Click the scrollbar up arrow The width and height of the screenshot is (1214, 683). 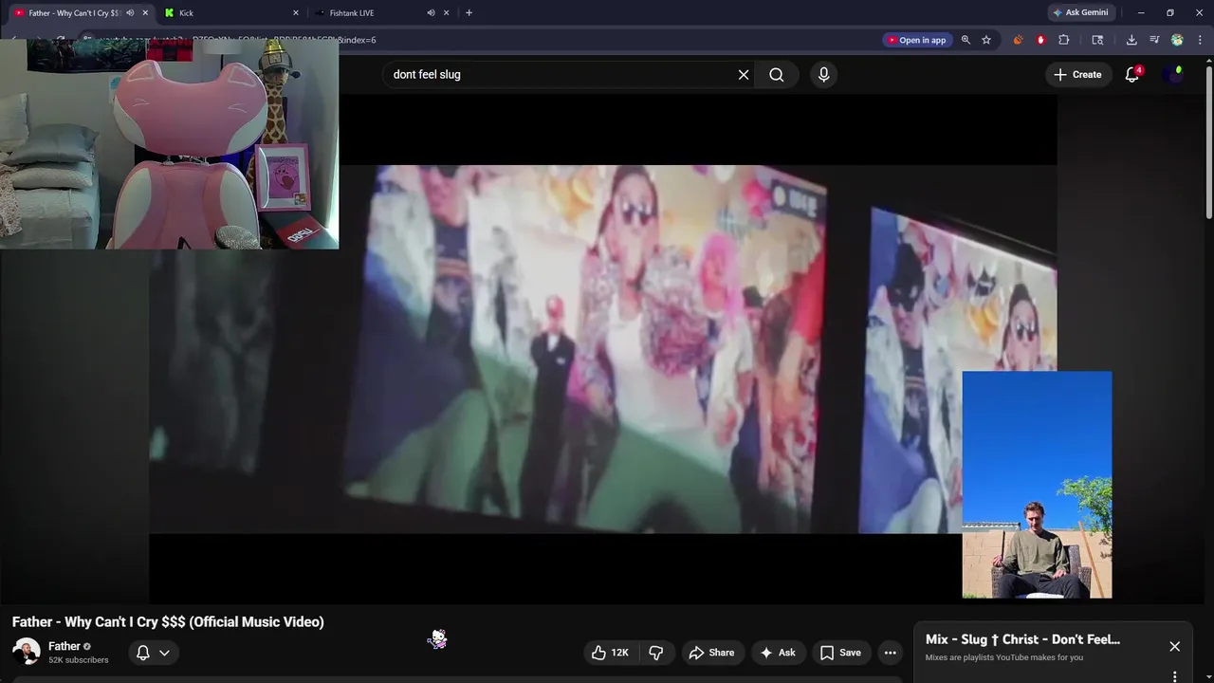(1208, 62)
